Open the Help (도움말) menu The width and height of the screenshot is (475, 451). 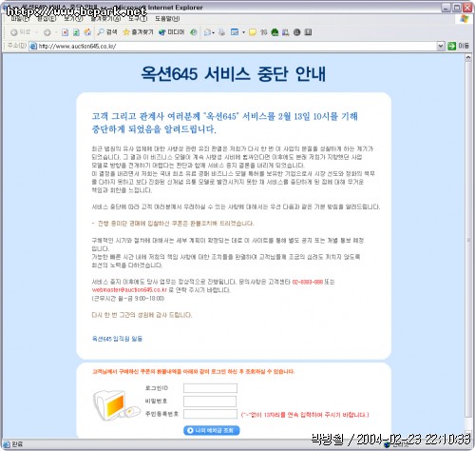[x=167, y=19]
